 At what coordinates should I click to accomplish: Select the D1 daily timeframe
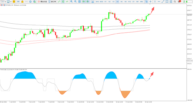(134, 2)
